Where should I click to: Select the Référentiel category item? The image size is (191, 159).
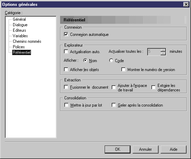22,52
